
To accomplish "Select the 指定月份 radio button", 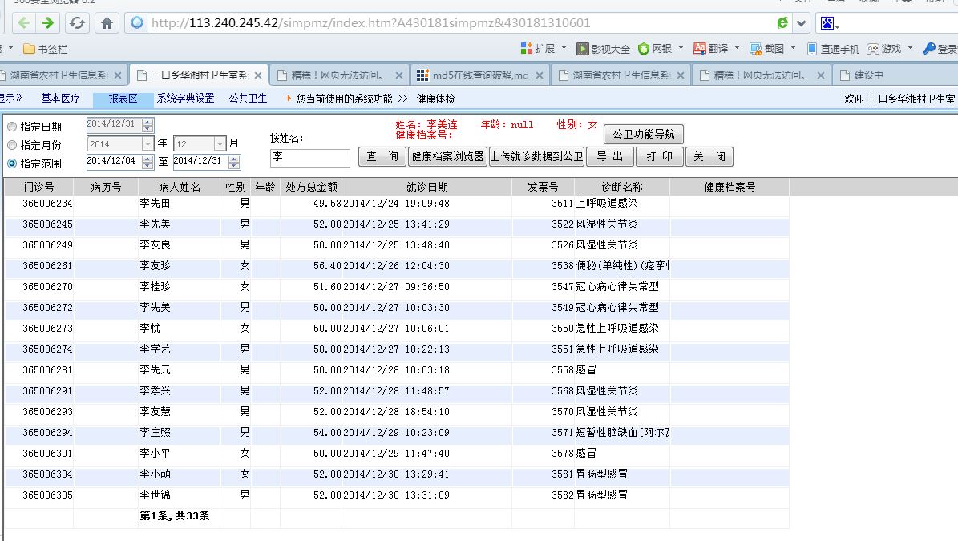I will coord(11,145).
